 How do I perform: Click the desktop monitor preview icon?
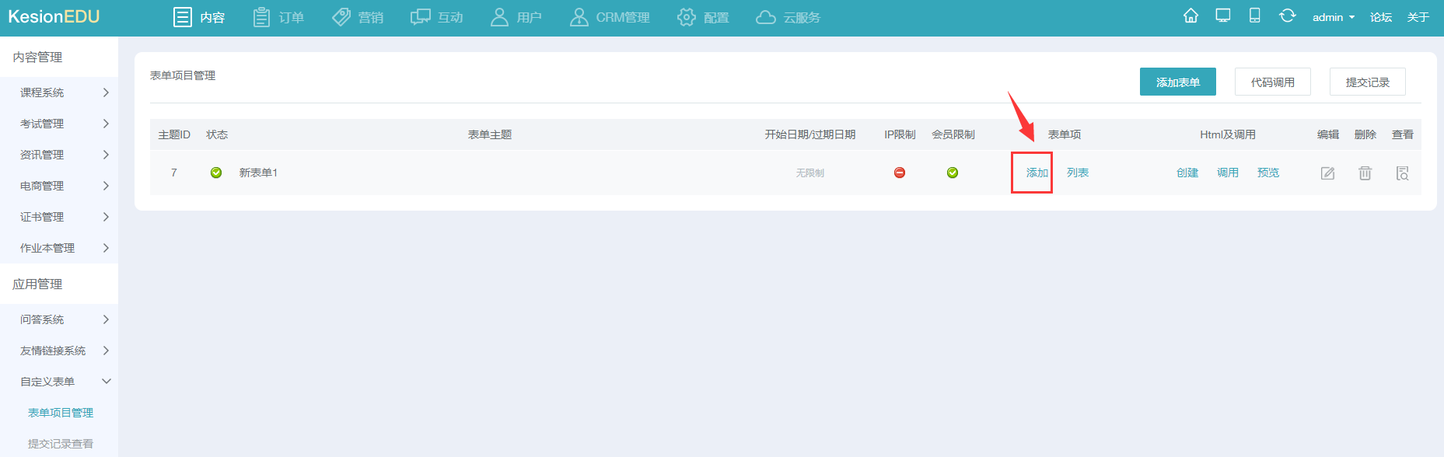coord(1223,16)
